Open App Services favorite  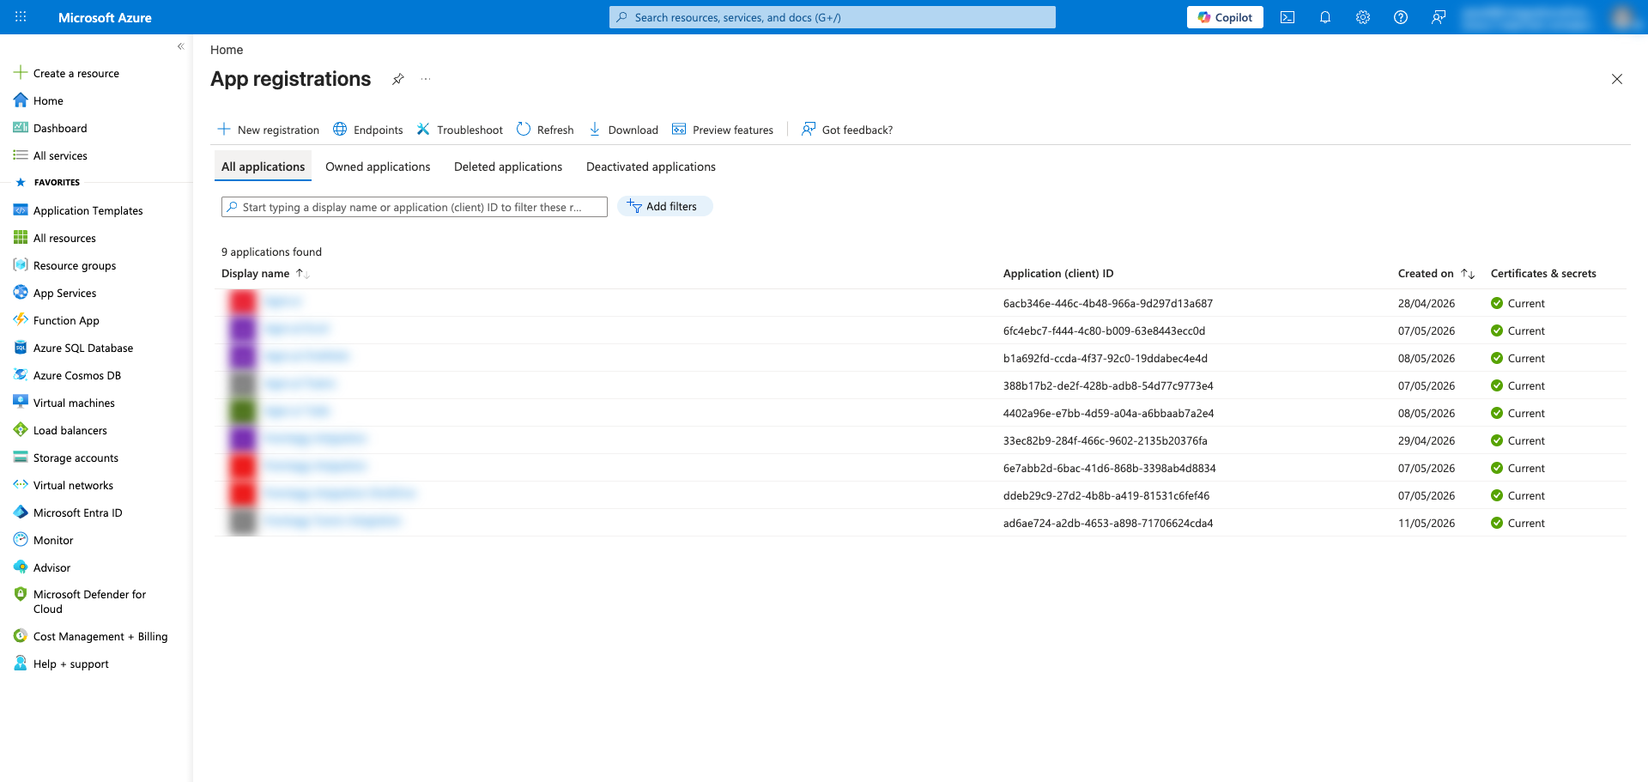pyautogui.click(x=64, y=293)
